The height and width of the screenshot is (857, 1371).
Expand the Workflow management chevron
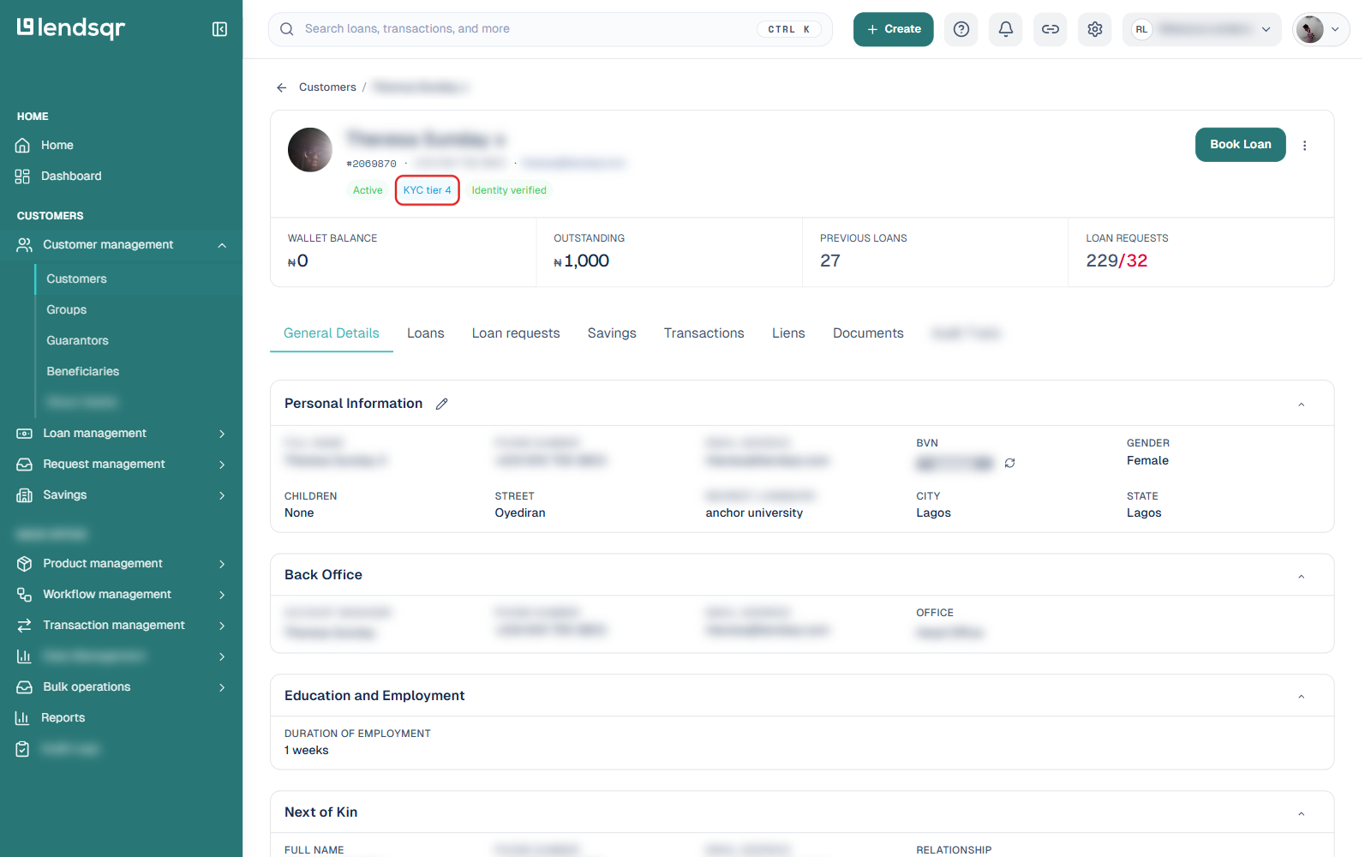(x=222, y=595)
